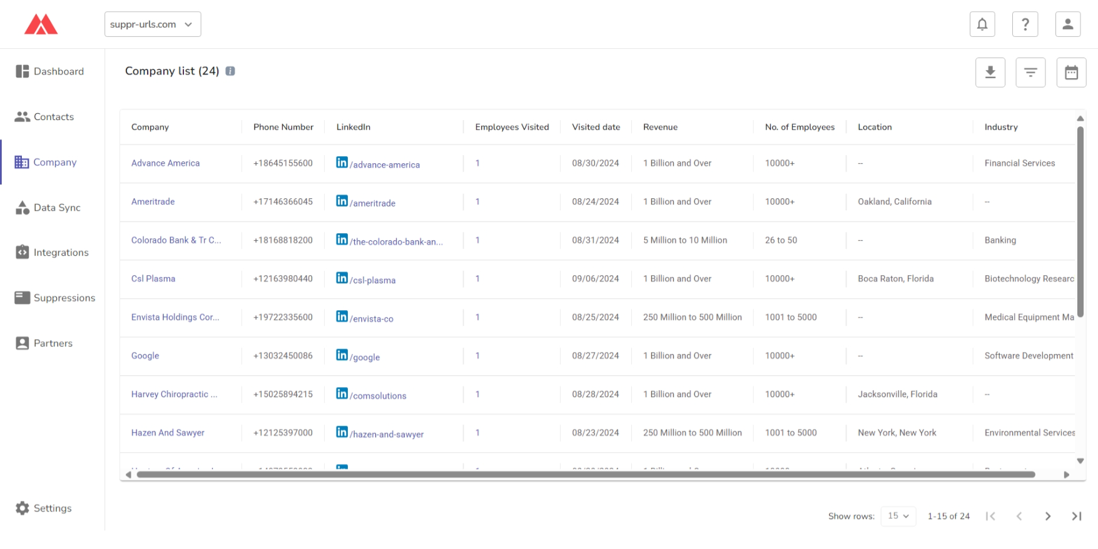Click the horizontal table scrollbar
The height and width of the screenshot is (549, 1098).
586,475
